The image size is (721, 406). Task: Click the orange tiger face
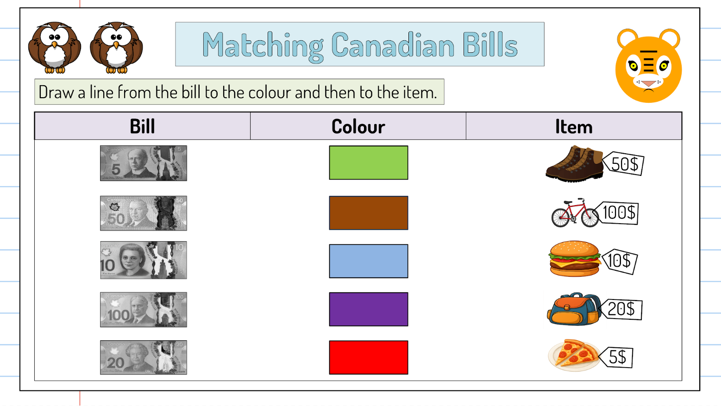point(648,66)
